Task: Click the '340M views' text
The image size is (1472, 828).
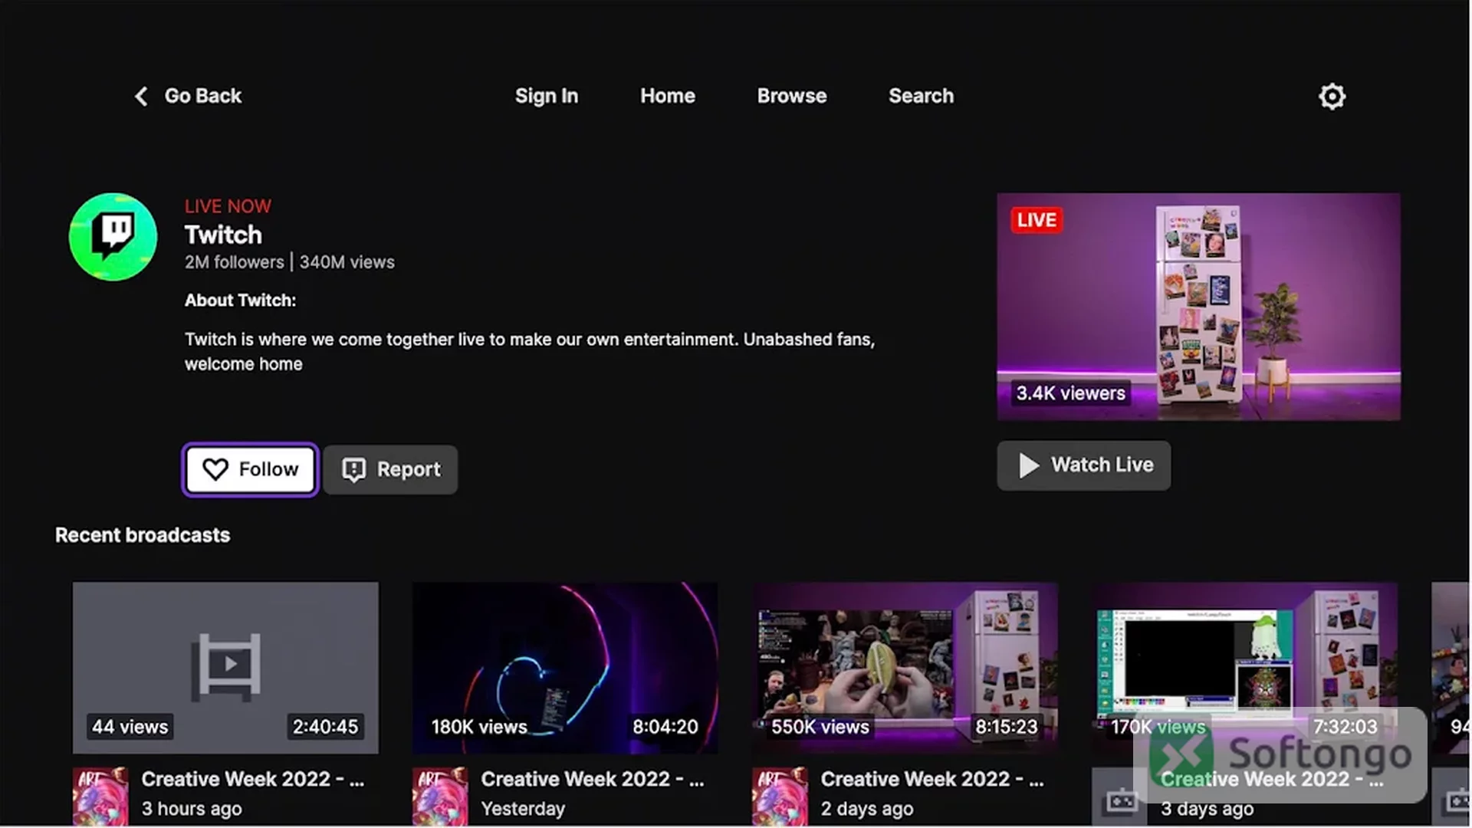Action: click(347, 262)
